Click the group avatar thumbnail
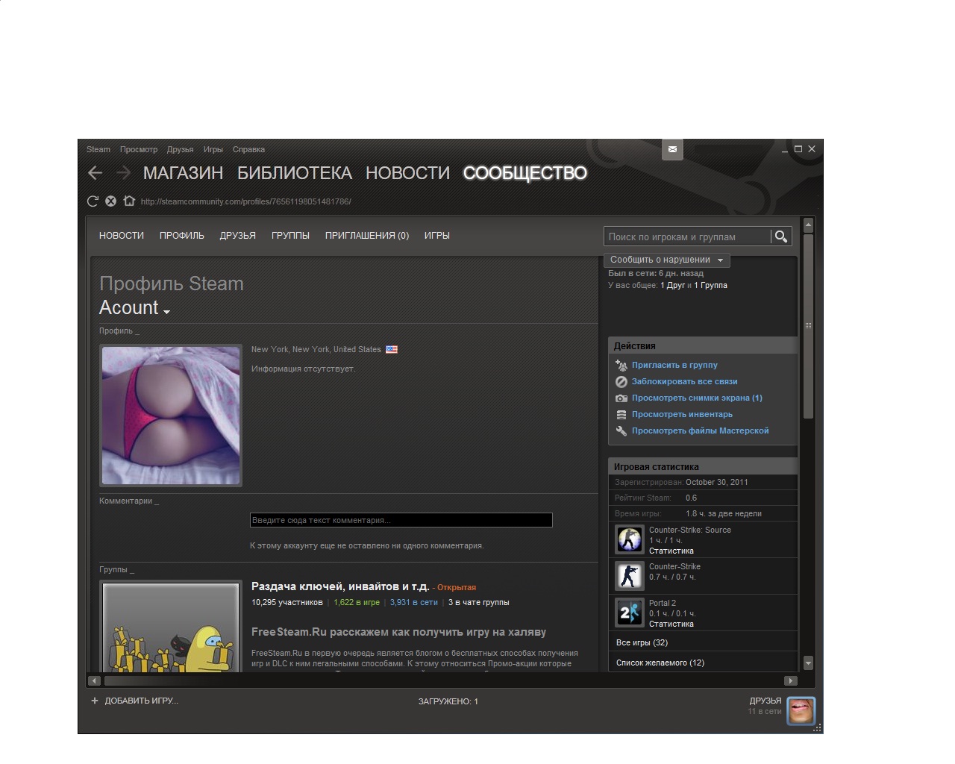Screen dimensions: 955x764 pos(171,627)
